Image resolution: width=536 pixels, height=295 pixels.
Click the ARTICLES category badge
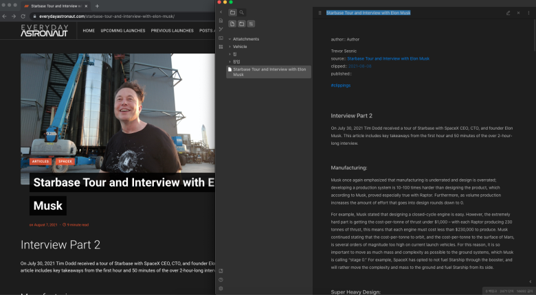point(41,161)
